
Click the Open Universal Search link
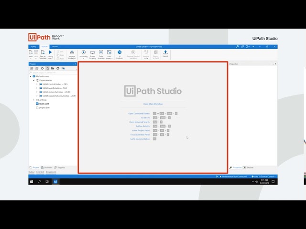(x=139, y=122)
